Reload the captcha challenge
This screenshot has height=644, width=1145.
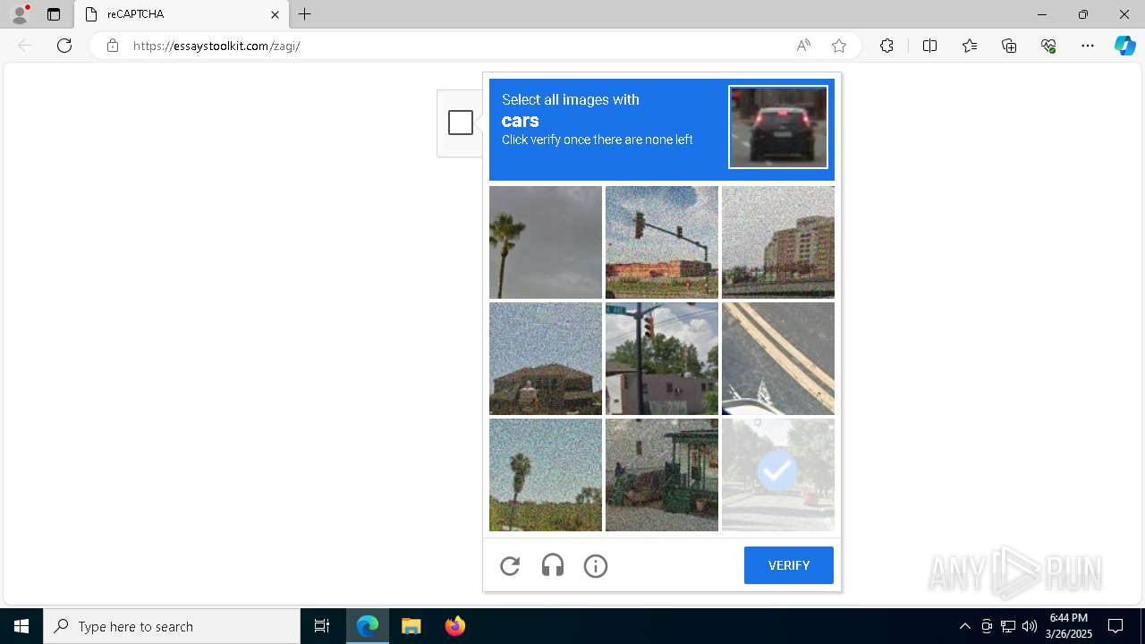pyautogui.click(x=510, y=565)
